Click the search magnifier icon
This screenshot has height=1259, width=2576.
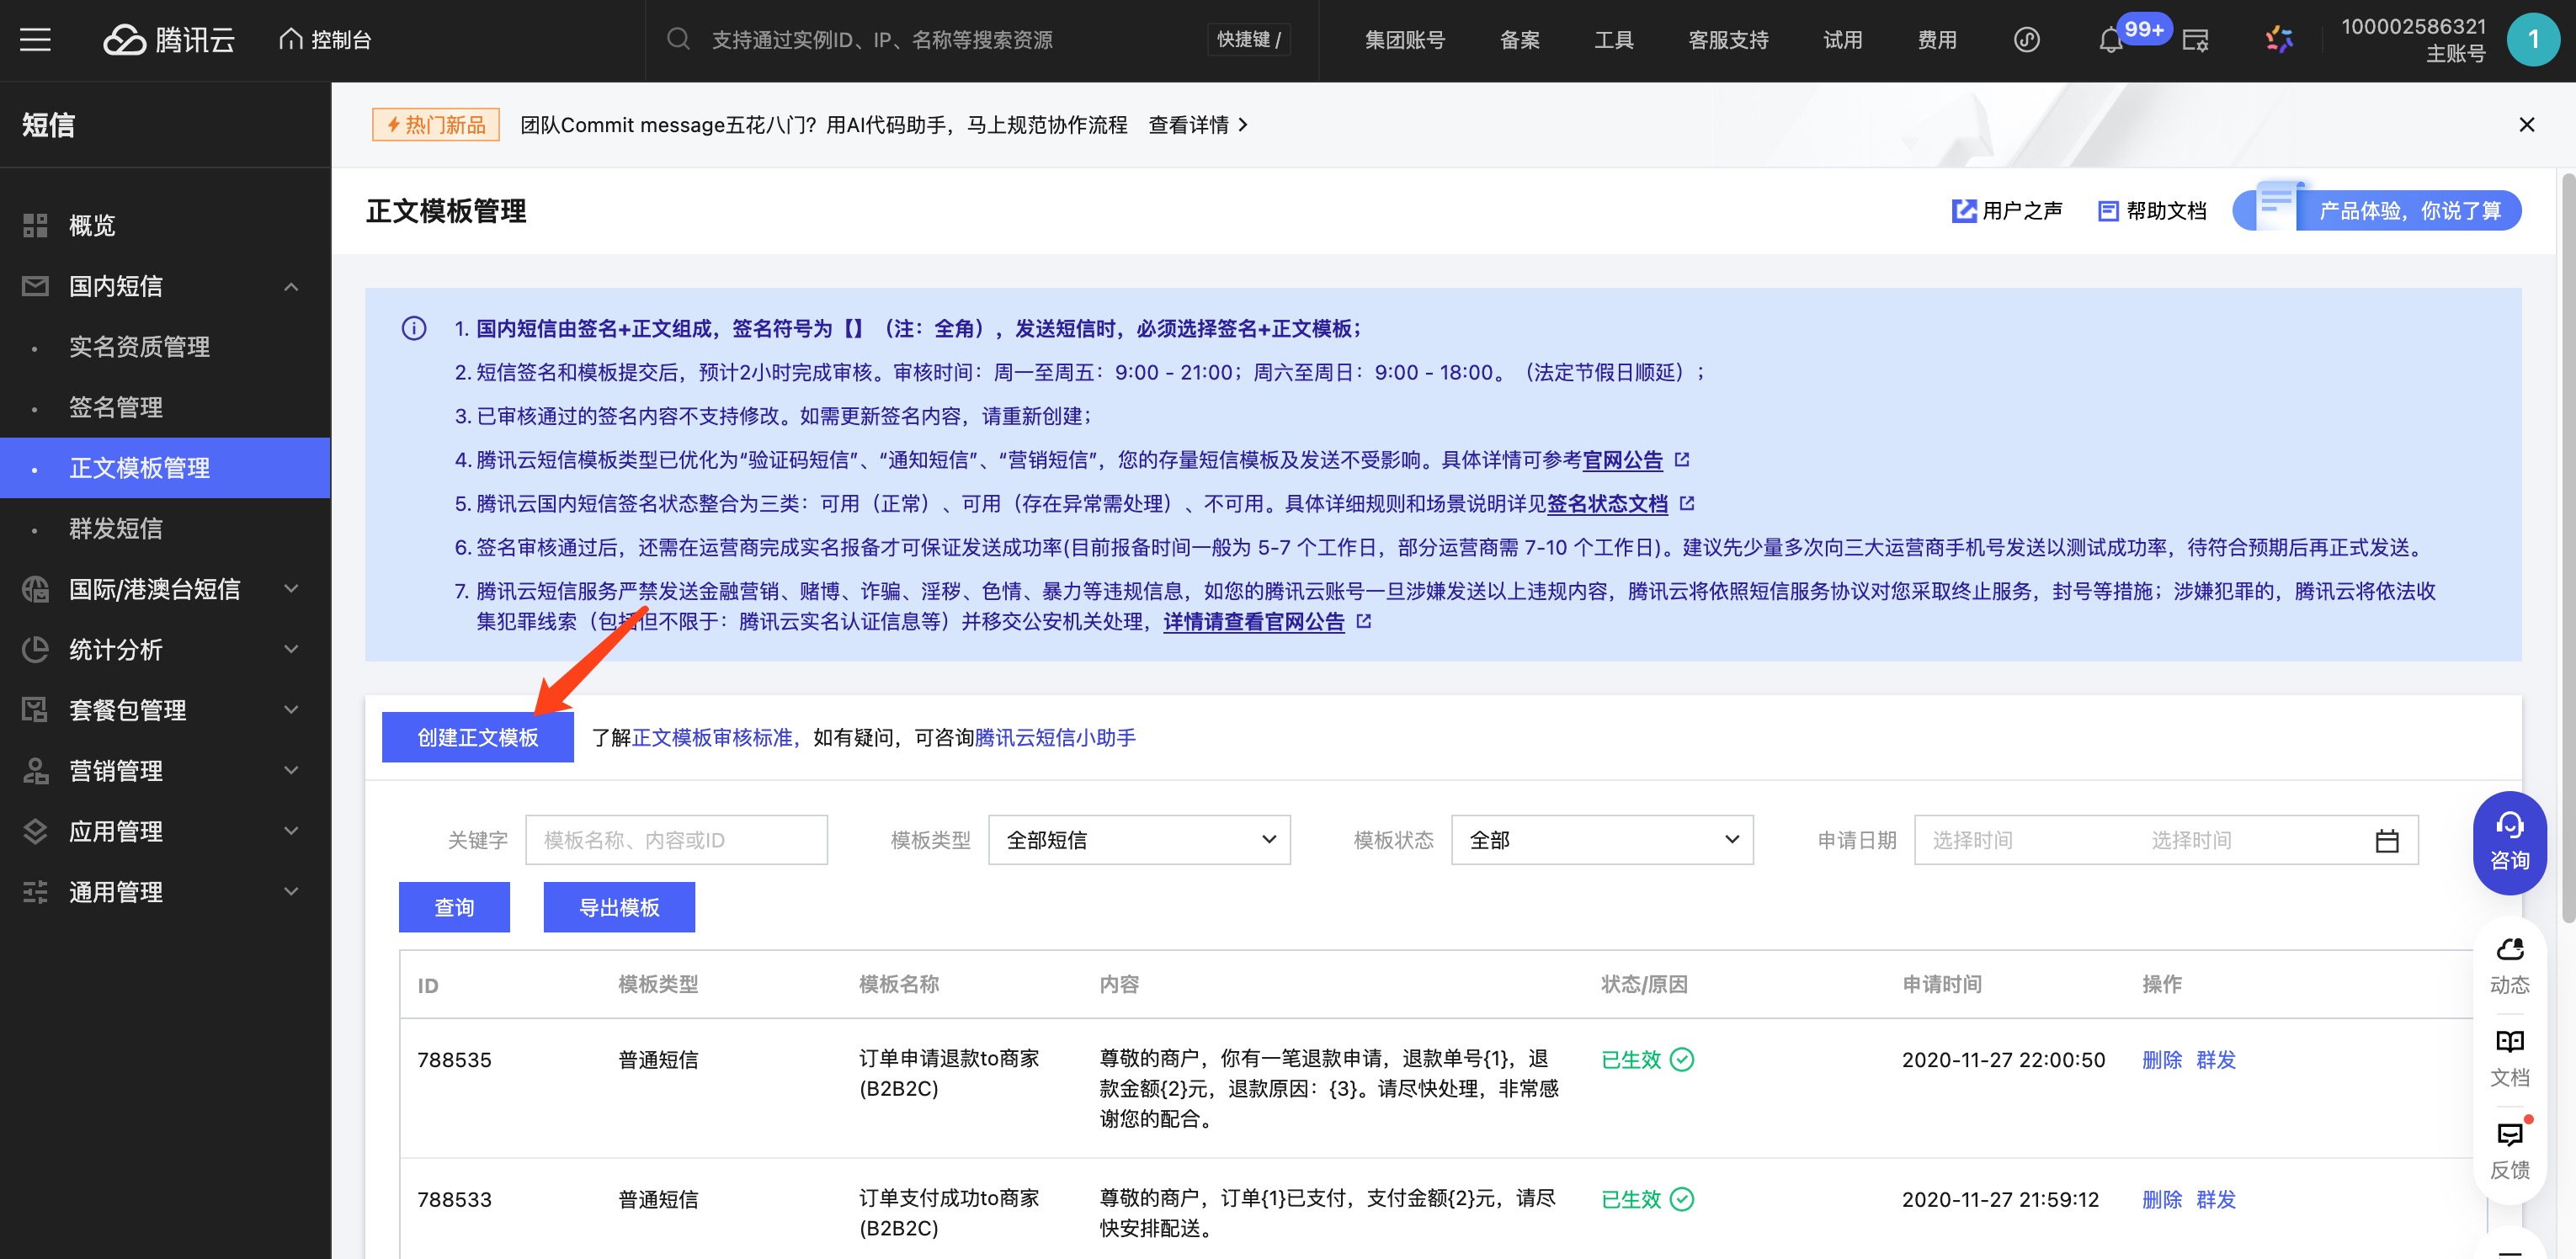click(678, 40)
